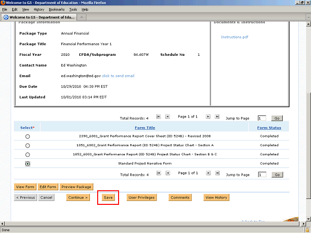Click the top Go button
Screen dimensions: 311x233
pos(277,118)
